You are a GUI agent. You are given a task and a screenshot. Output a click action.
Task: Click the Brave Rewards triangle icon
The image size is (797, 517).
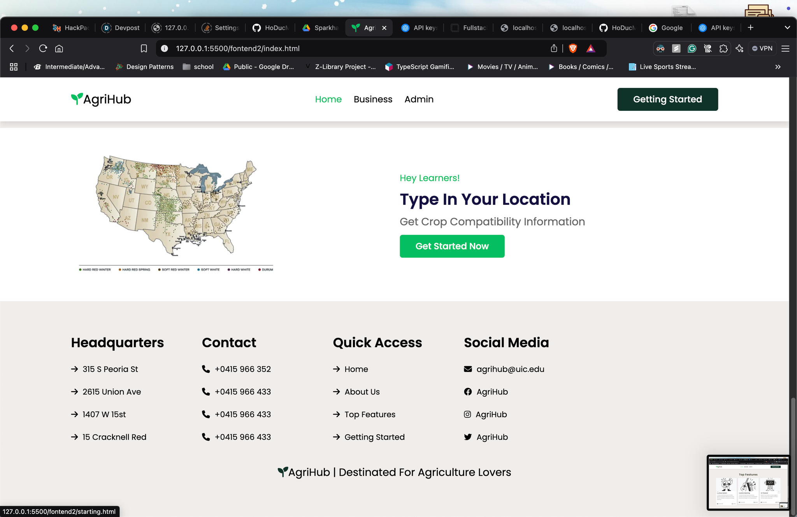(591, 48)
